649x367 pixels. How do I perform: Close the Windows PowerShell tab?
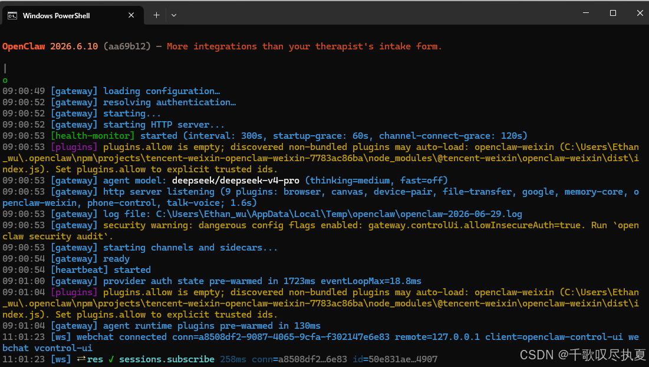click(x=131, y=15)
